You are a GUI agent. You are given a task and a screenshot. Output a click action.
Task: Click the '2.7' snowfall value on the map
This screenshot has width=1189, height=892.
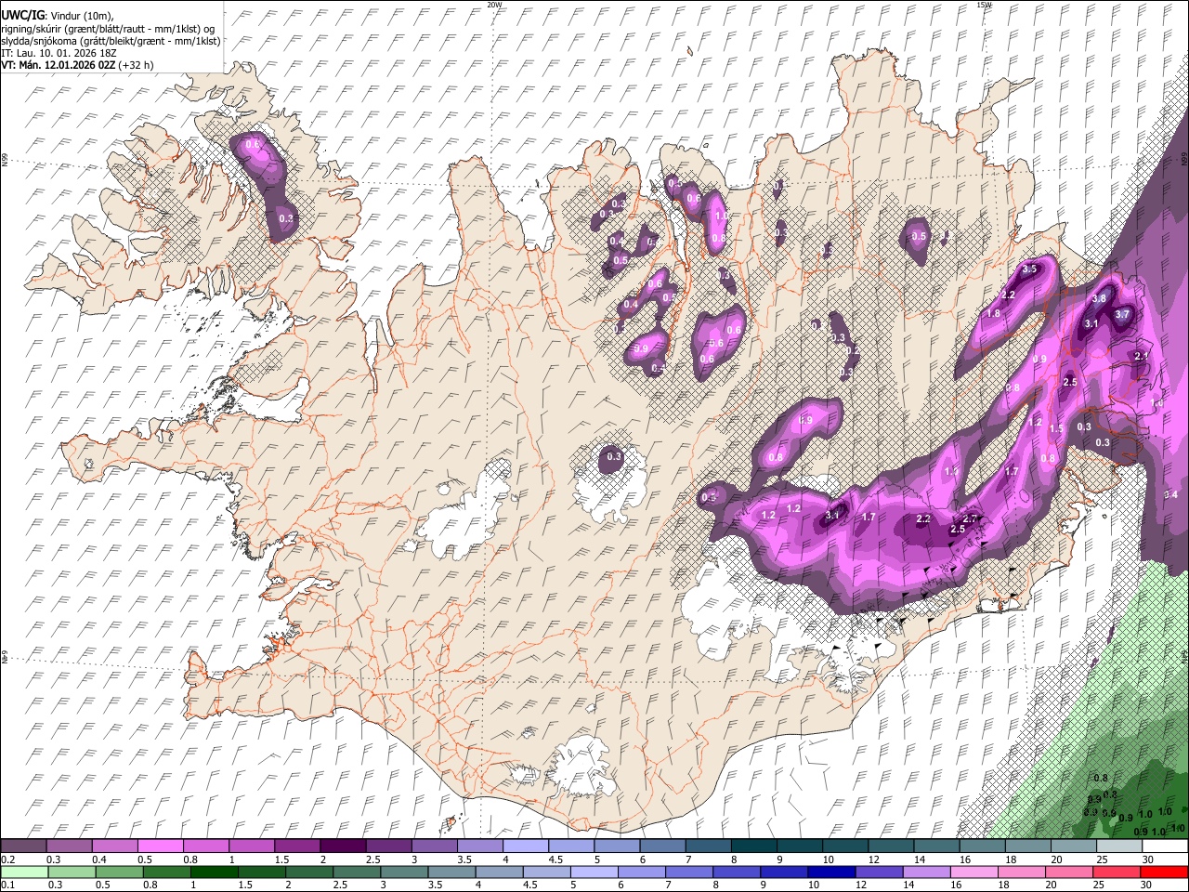[971, 518]
